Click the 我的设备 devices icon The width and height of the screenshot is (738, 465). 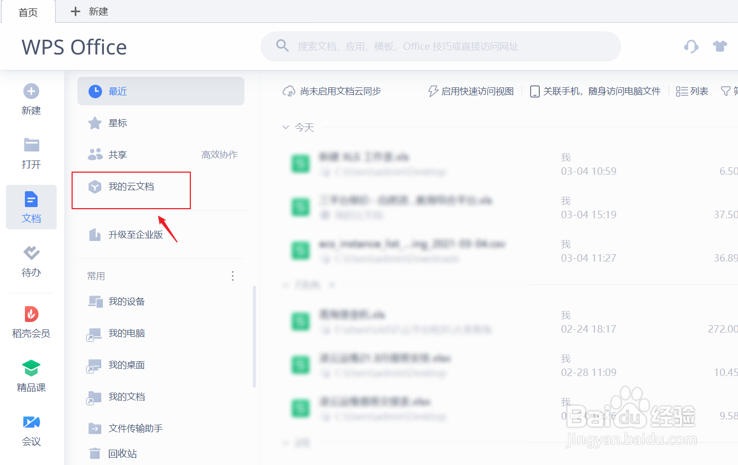[x=95, y=301]
